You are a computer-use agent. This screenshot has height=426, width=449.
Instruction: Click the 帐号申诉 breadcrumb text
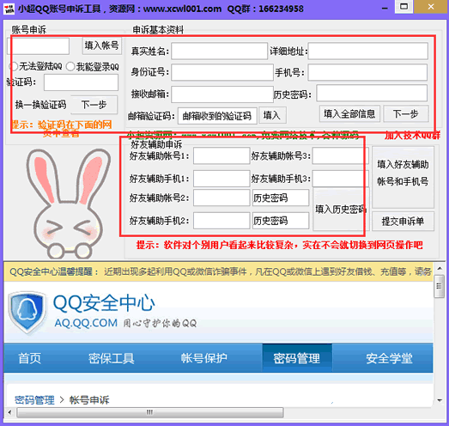coord(89,399)
